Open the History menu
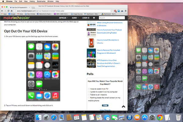 click(x=32, y=1)
